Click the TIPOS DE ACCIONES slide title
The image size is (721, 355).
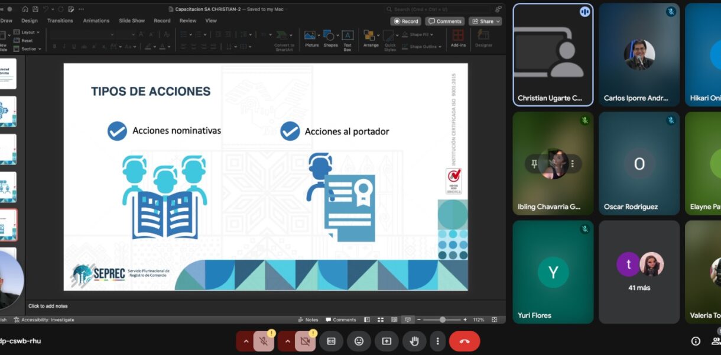151,91
